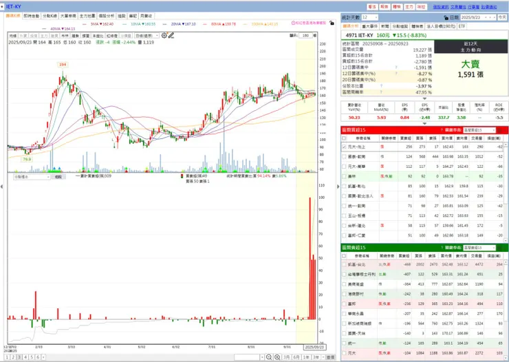Viewport: 509px width, 362px height.
Task: Click the 10MA legend line swatch
Action: (124, 24)
